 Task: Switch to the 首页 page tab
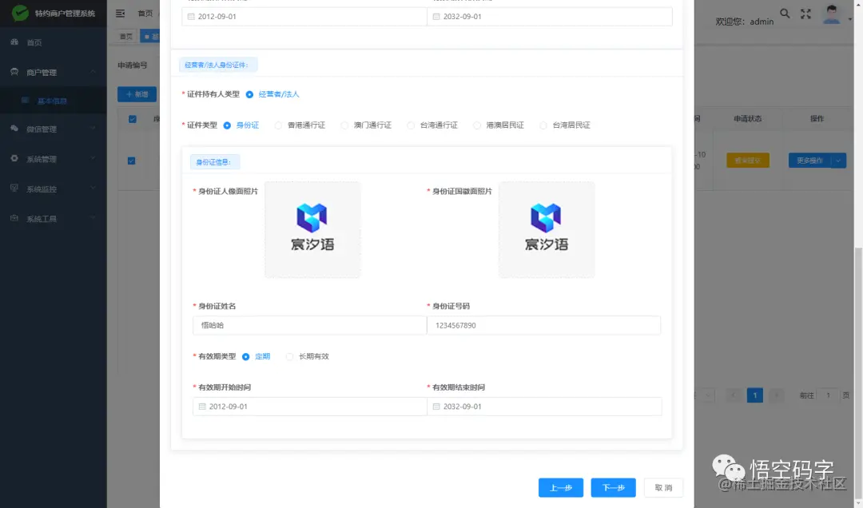126,36
